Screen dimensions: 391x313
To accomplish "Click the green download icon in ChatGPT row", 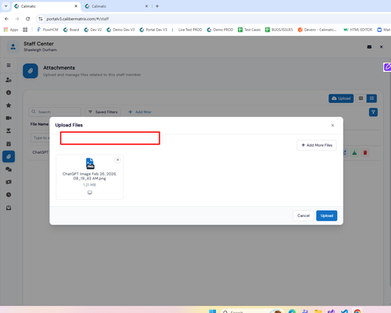I will (x=354, y=153).
